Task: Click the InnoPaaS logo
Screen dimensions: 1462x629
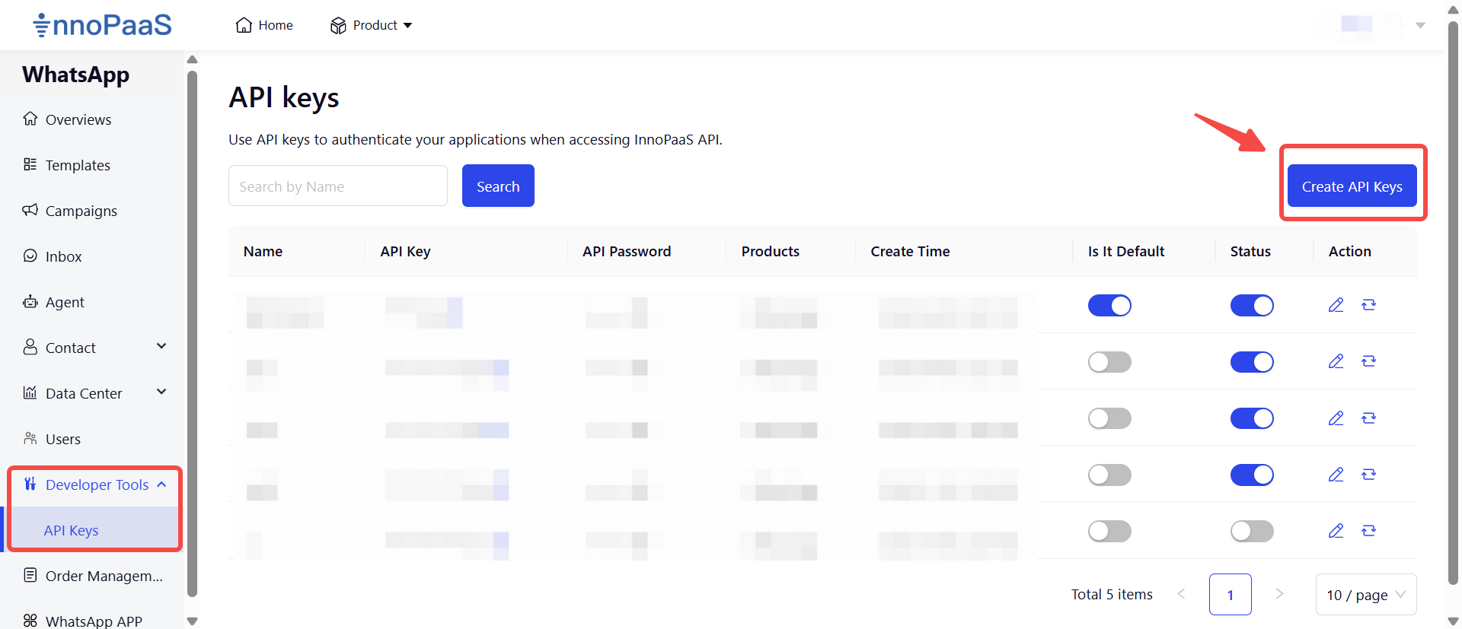Action: point(103,25)
